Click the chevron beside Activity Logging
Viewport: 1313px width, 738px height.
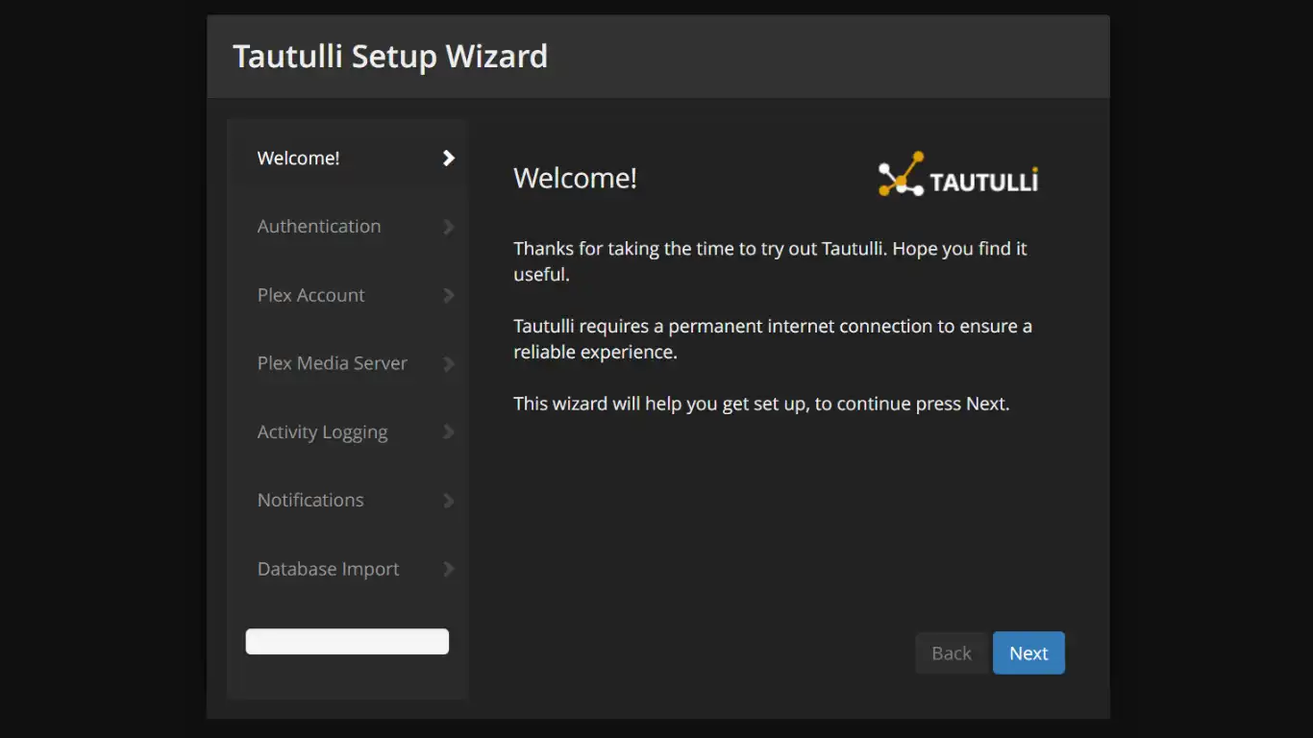click(x=448, y=431)
